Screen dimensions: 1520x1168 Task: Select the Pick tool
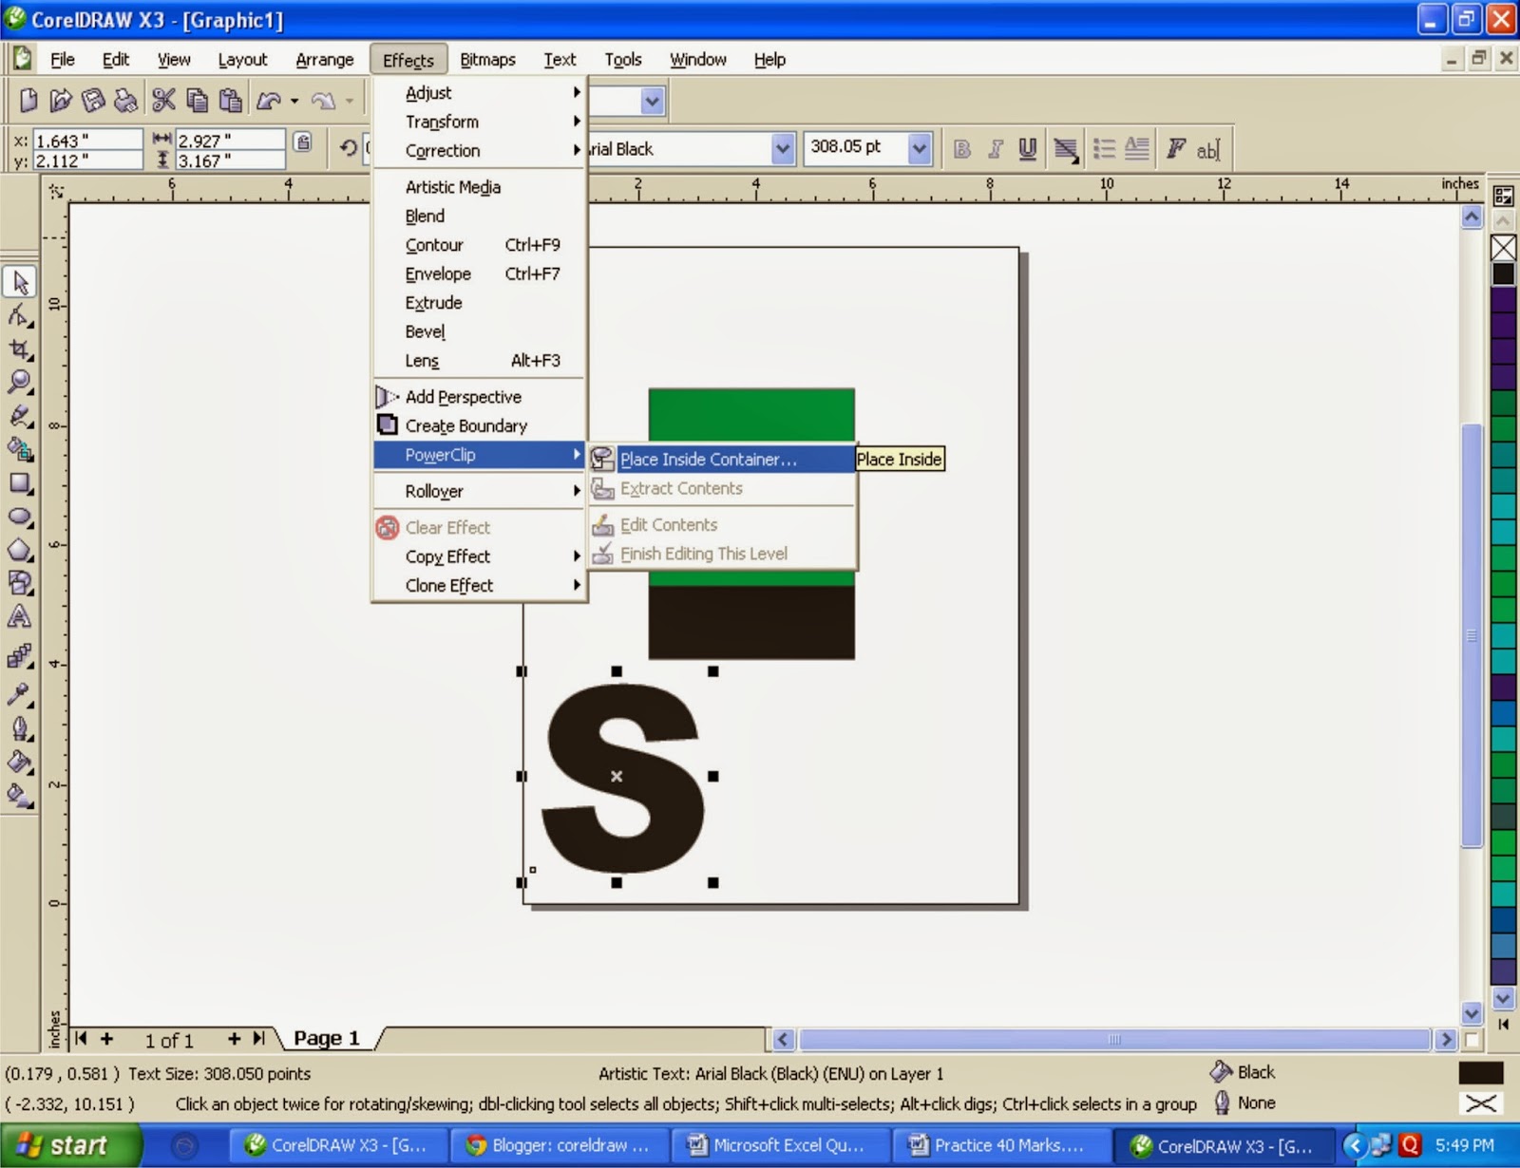19,281
